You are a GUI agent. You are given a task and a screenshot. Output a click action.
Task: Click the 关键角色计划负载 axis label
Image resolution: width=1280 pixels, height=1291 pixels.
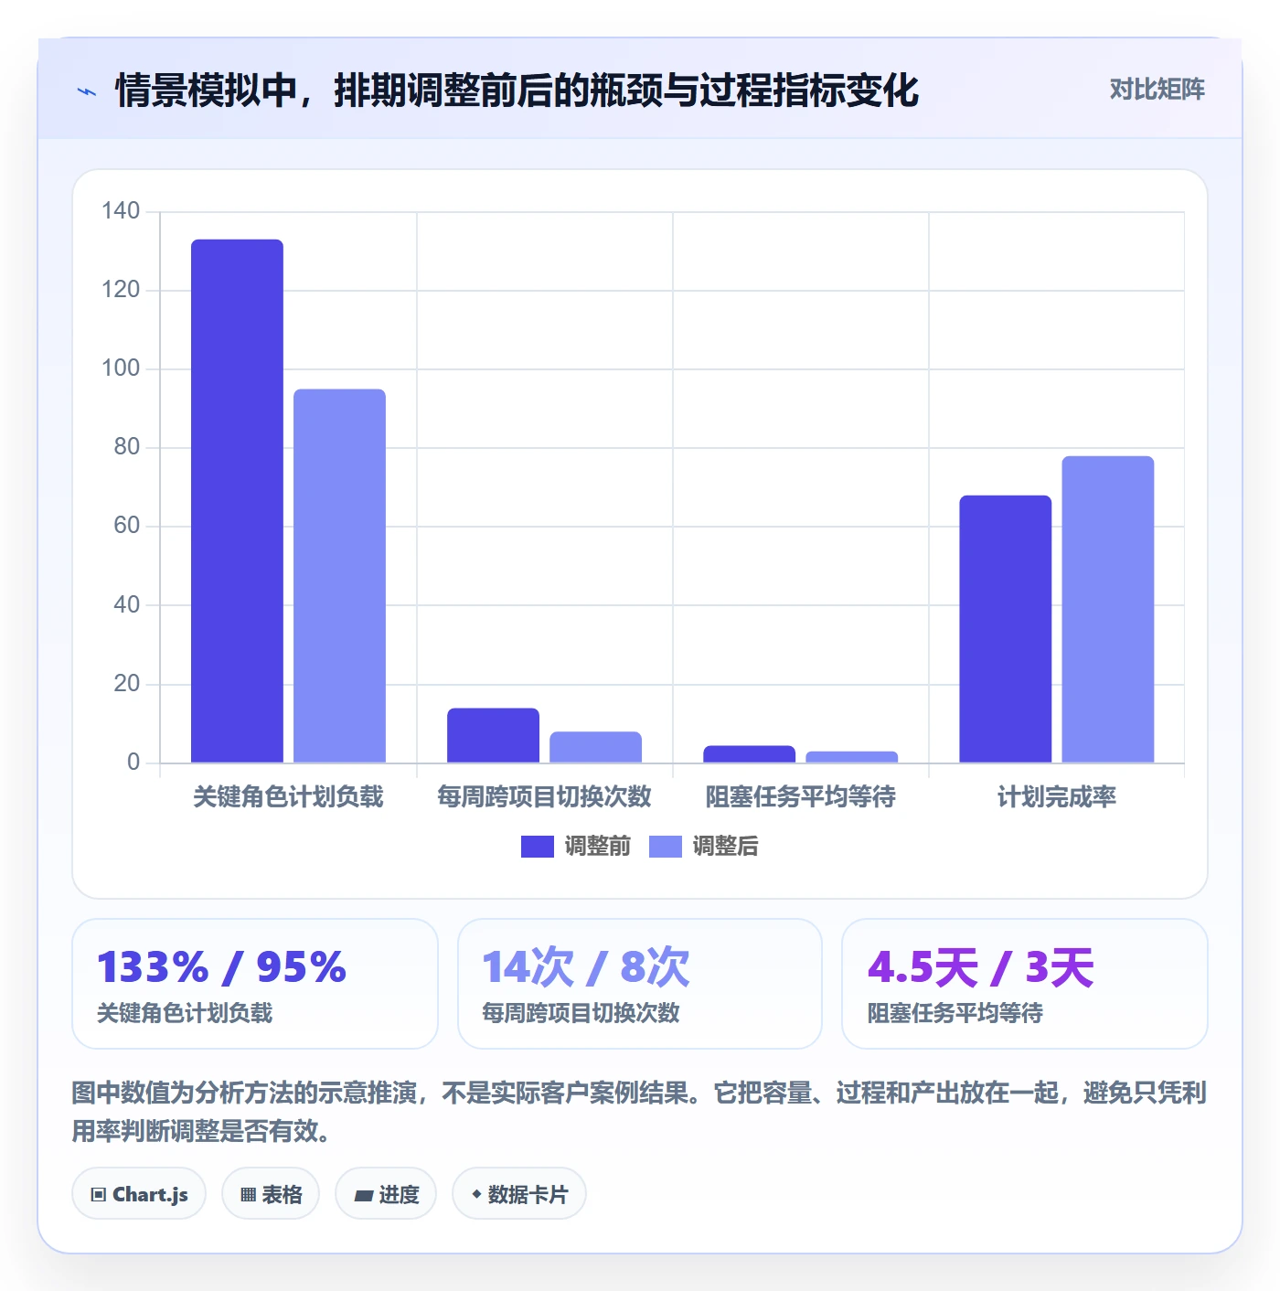(288, 797)
